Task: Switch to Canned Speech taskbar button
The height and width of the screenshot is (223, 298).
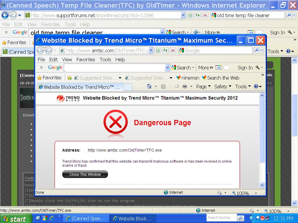Action: pyautogui.click(x=86, y=219)
